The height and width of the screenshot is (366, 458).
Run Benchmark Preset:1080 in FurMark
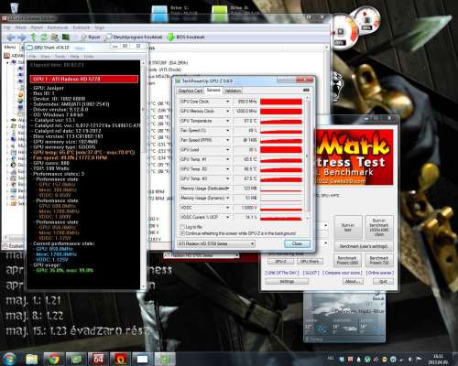coord(347,260)
